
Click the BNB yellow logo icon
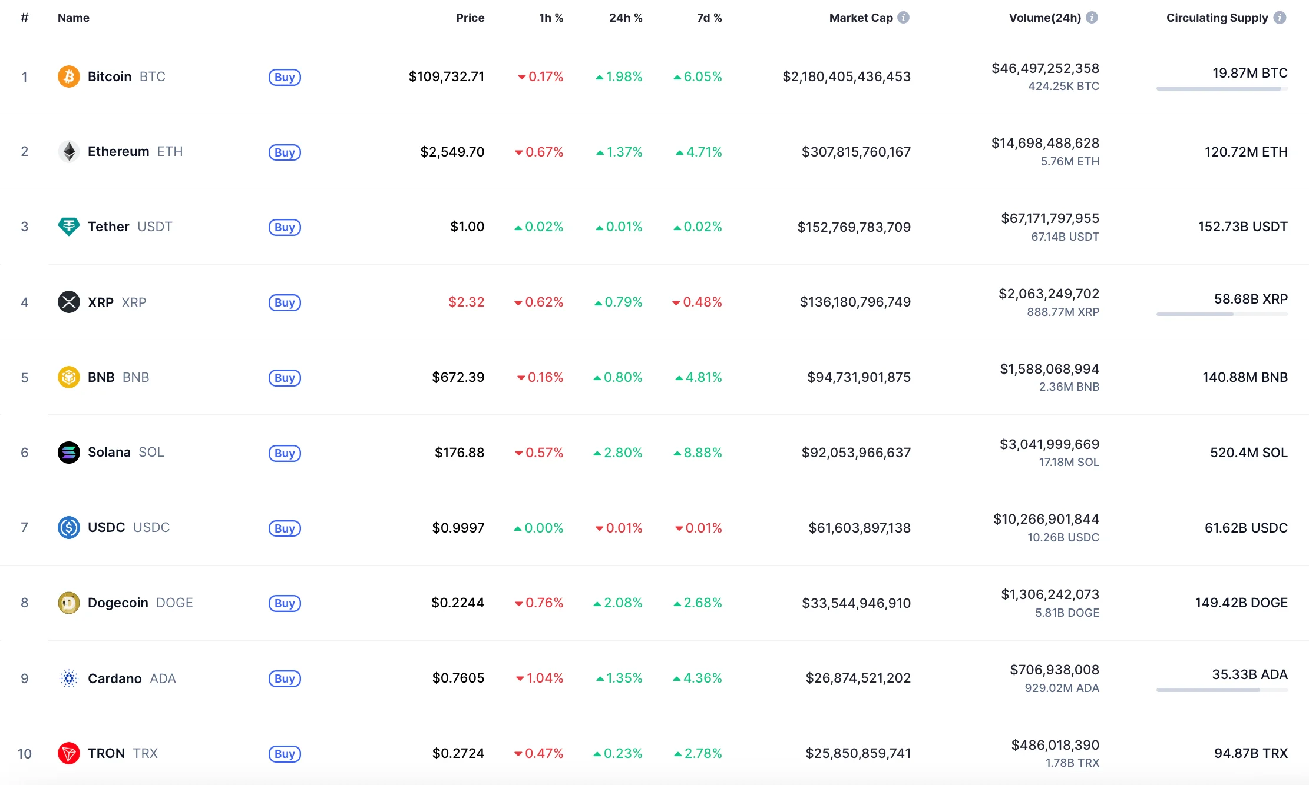(68, 377)
